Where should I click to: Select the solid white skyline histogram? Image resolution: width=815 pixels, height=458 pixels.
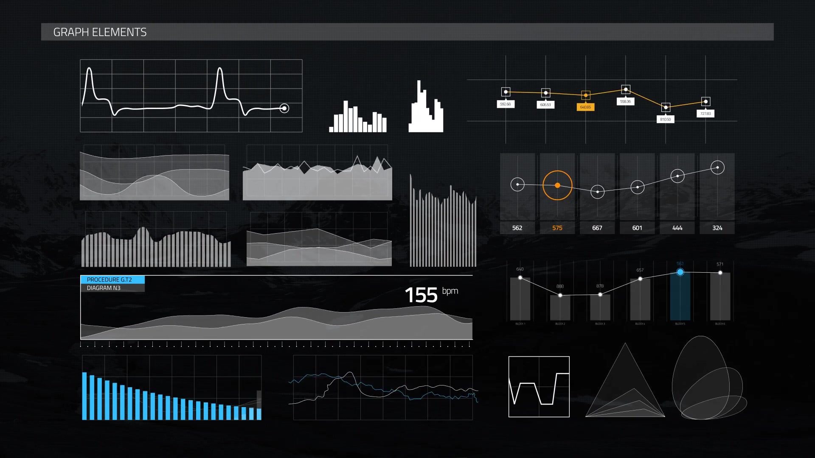[426, 106]
